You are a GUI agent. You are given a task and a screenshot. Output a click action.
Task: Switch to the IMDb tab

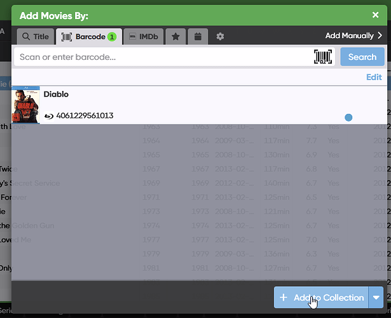coord(144,37)
